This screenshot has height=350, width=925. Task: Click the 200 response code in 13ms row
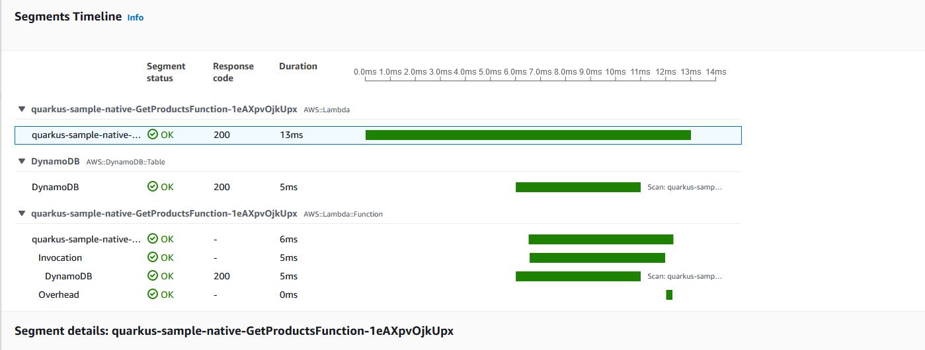pos(221,135)
